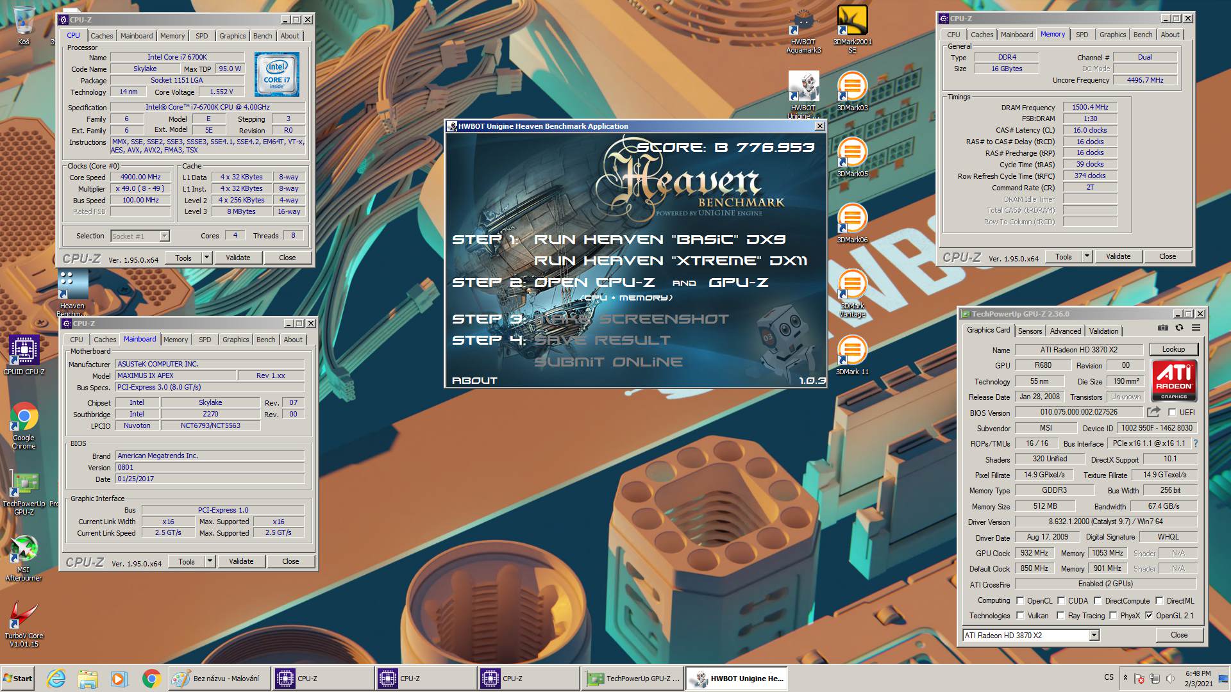Open Google Chrome desktop shortcut
The image size is (1231, 692).
click(x=24, y=425)
